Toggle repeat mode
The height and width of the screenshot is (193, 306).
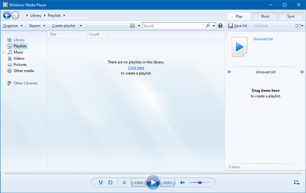pyautogui.click(x=110, y=182)
